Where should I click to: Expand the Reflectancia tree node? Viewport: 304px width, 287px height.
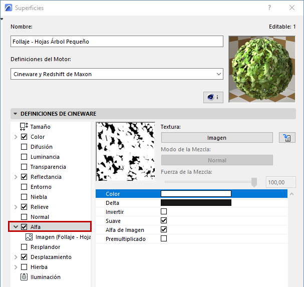pyautogui.click(x=16, y=177)
